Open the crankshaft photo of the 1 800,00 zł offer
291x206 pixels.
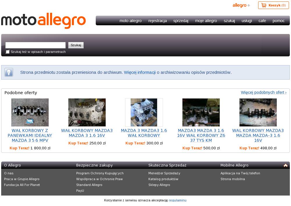click(x=30, y=112)
